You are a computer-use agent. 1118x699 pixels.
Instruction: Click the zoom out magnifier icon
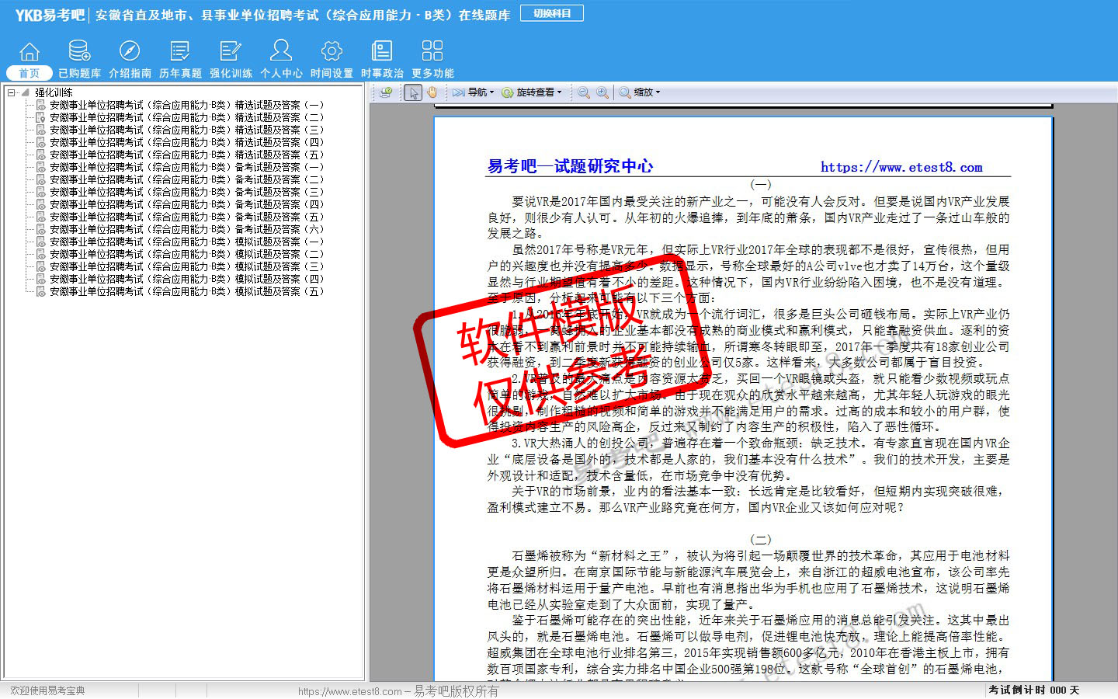pyautogui.click(x=583, y=92)
